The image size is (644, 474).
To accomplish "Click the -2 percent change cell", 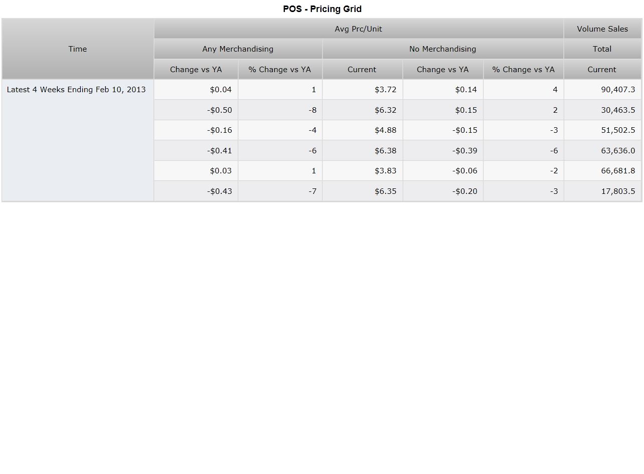I will point(524,171).
